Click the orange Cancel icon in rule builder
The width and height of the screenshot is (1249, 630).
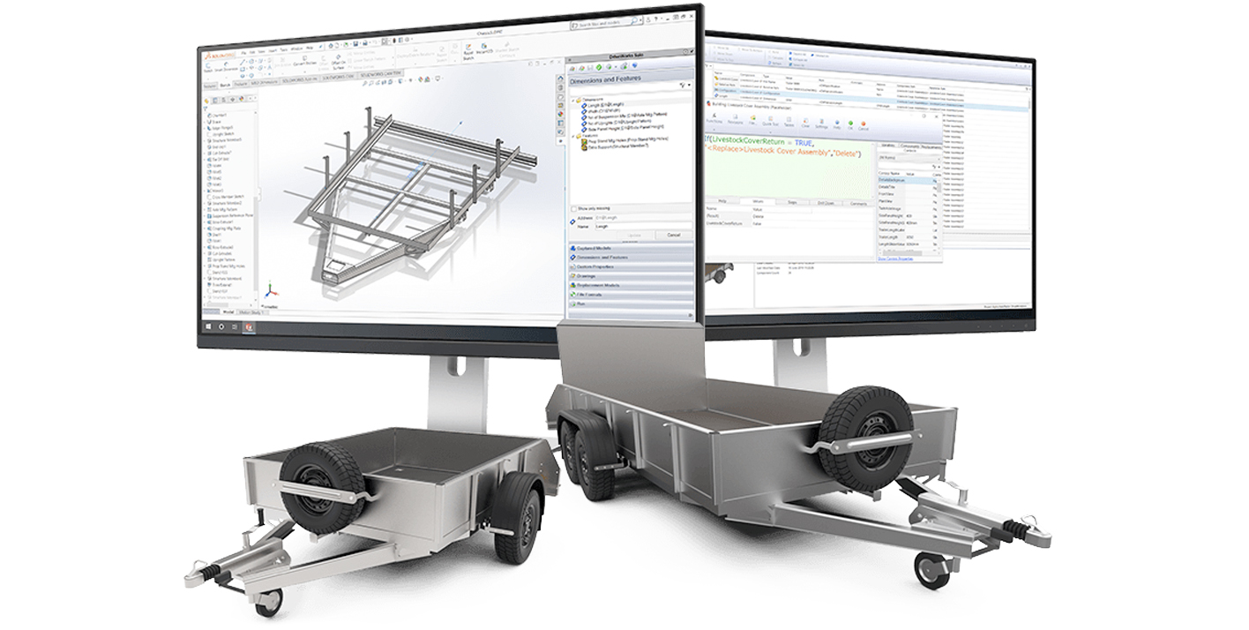click(863, 124)
